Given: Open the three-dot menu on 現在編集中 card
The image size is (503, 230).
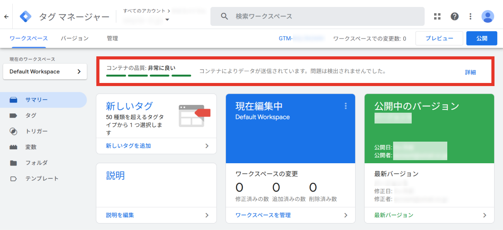Looking at the screenshot, I should click(346, 106).
